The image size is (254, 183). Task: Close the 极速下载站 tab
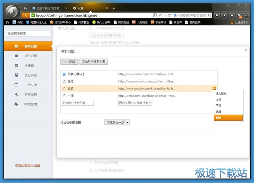[x=66, y=8]
